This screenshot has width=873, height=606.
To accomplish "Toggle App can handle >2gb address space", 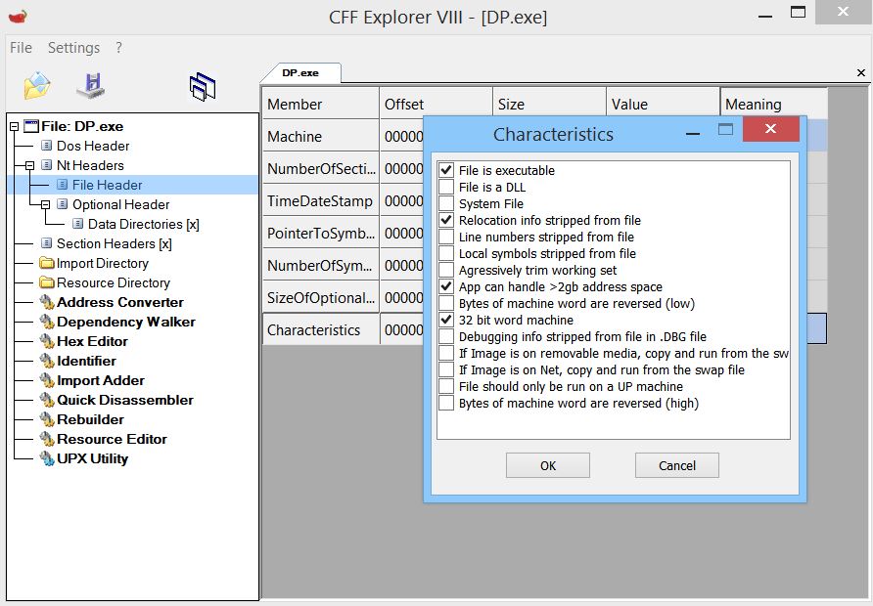I will coord(446,287).
